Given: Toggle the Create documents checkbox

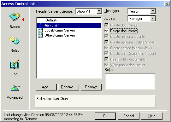Looking at the screenshot, I should point(106,25).
